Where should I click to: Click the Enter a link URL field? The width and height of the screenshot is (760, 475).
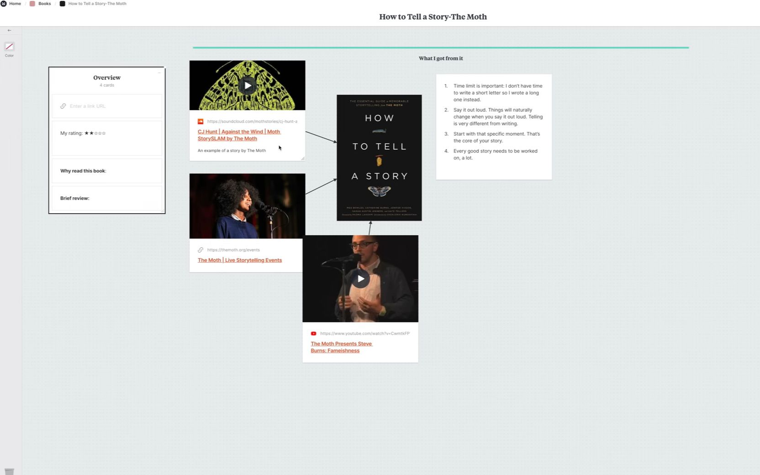click(x=107, y=106)
